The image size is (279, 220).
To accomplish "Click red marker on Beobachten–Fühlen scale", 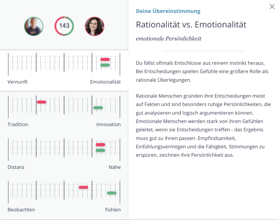I will tap(83, 187).
